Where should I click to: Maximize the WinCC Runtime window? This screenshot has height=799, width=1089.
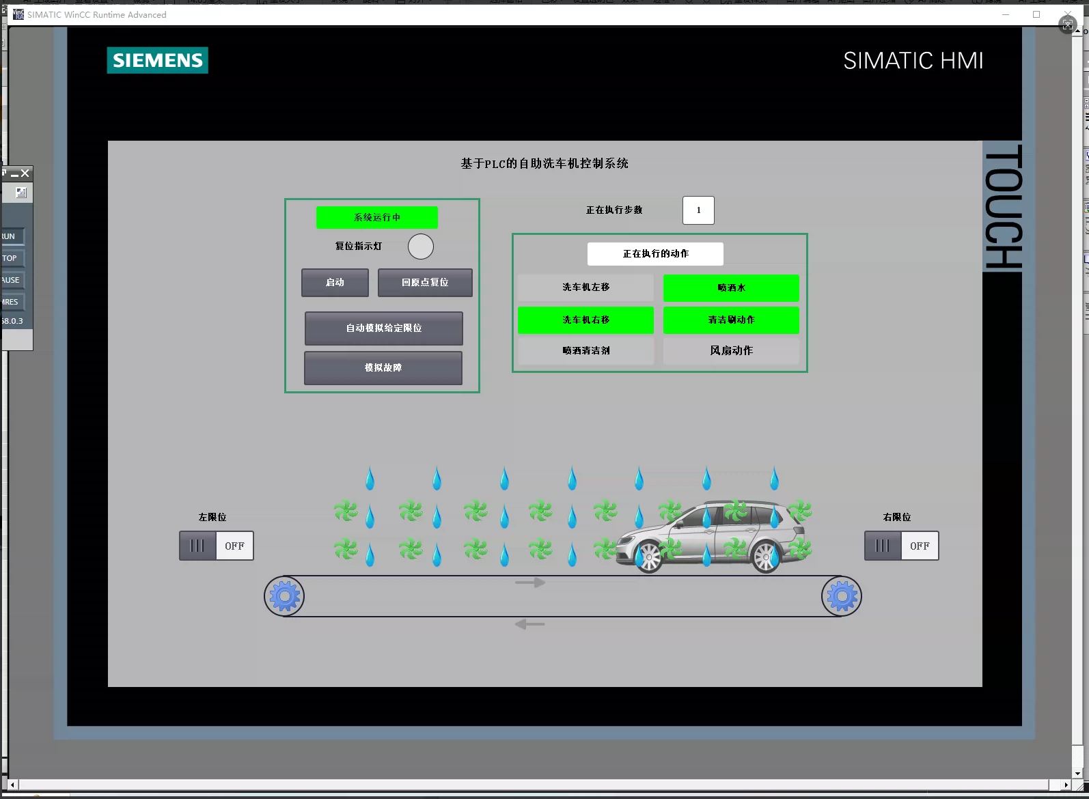(x=1036, y=14)
